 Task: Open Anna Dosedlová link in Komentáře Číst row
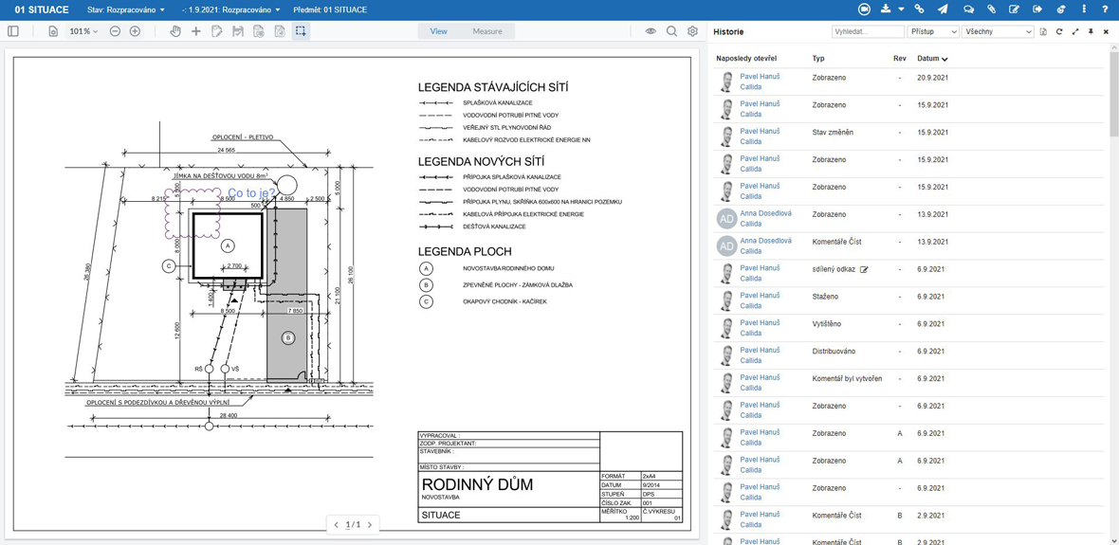[x=765, y=241]
